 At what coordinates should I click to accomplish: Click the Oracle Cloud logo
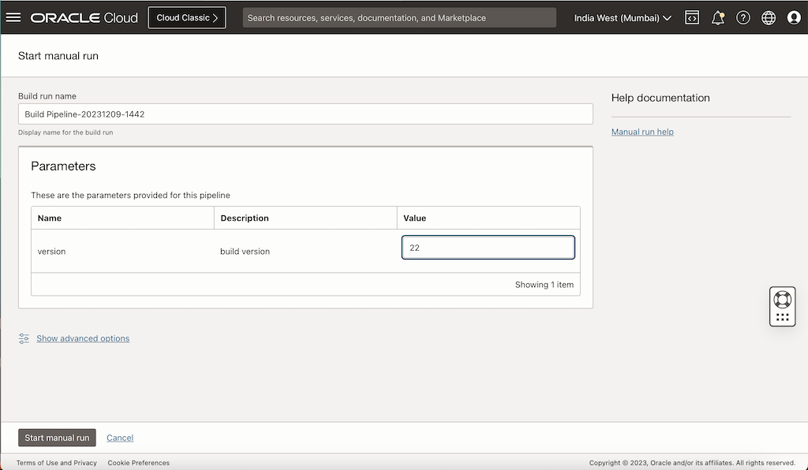pos(84,17)
